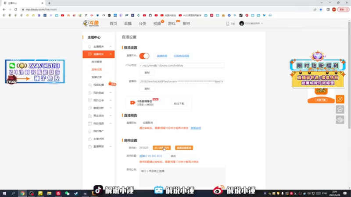This screenshot has width=351, height=197.
Task: Click the share icon in the address bar
Action: (x=315, y=9)
